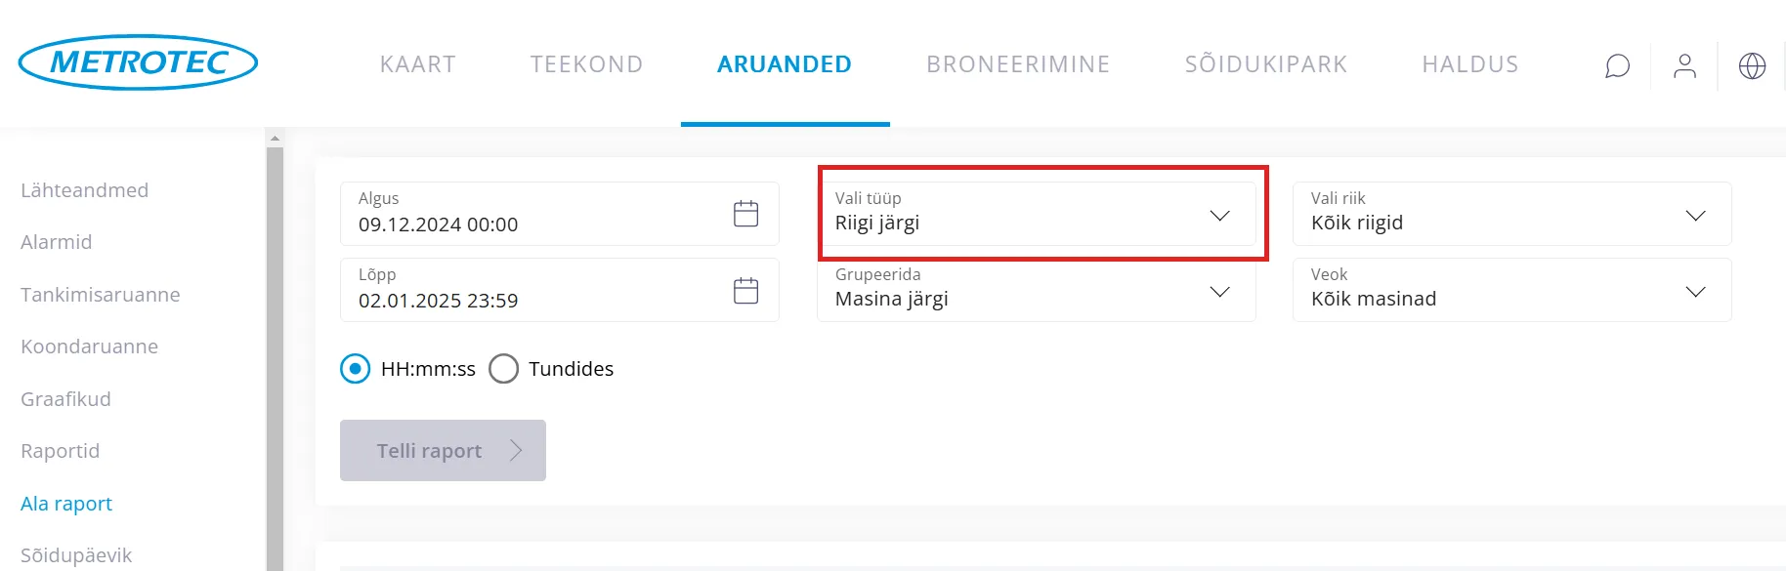This screenshot has width=1786, height=571.
Task: Select the Tundides radio option
Action: click(504, 369)
